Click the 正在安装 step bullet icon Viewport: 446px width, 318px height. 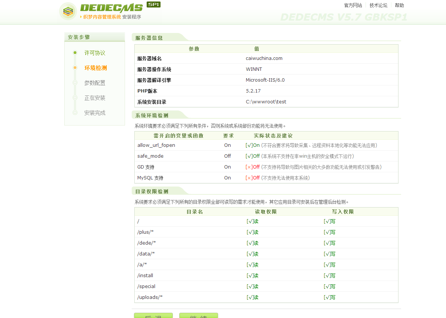click(75, 98)
